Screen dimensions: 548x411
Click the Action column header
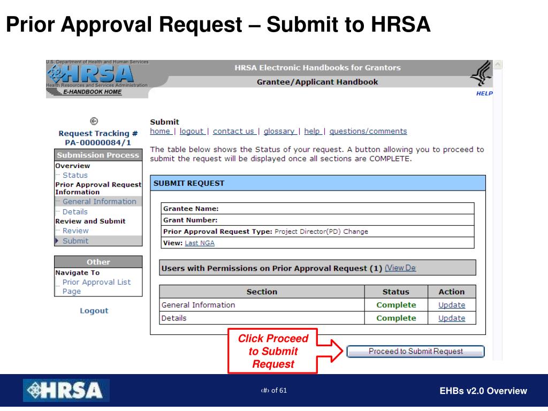pyautogui.click(x=452, y=292)
